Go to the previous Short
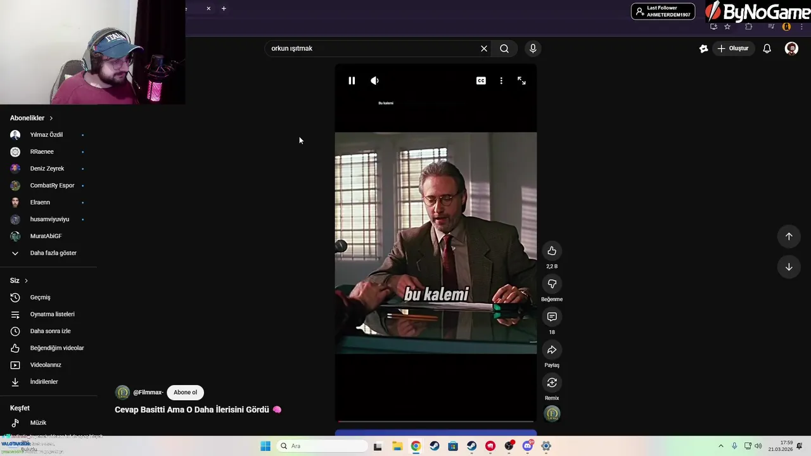This screenshot has height=456, width=811. [x=789, y=236]
